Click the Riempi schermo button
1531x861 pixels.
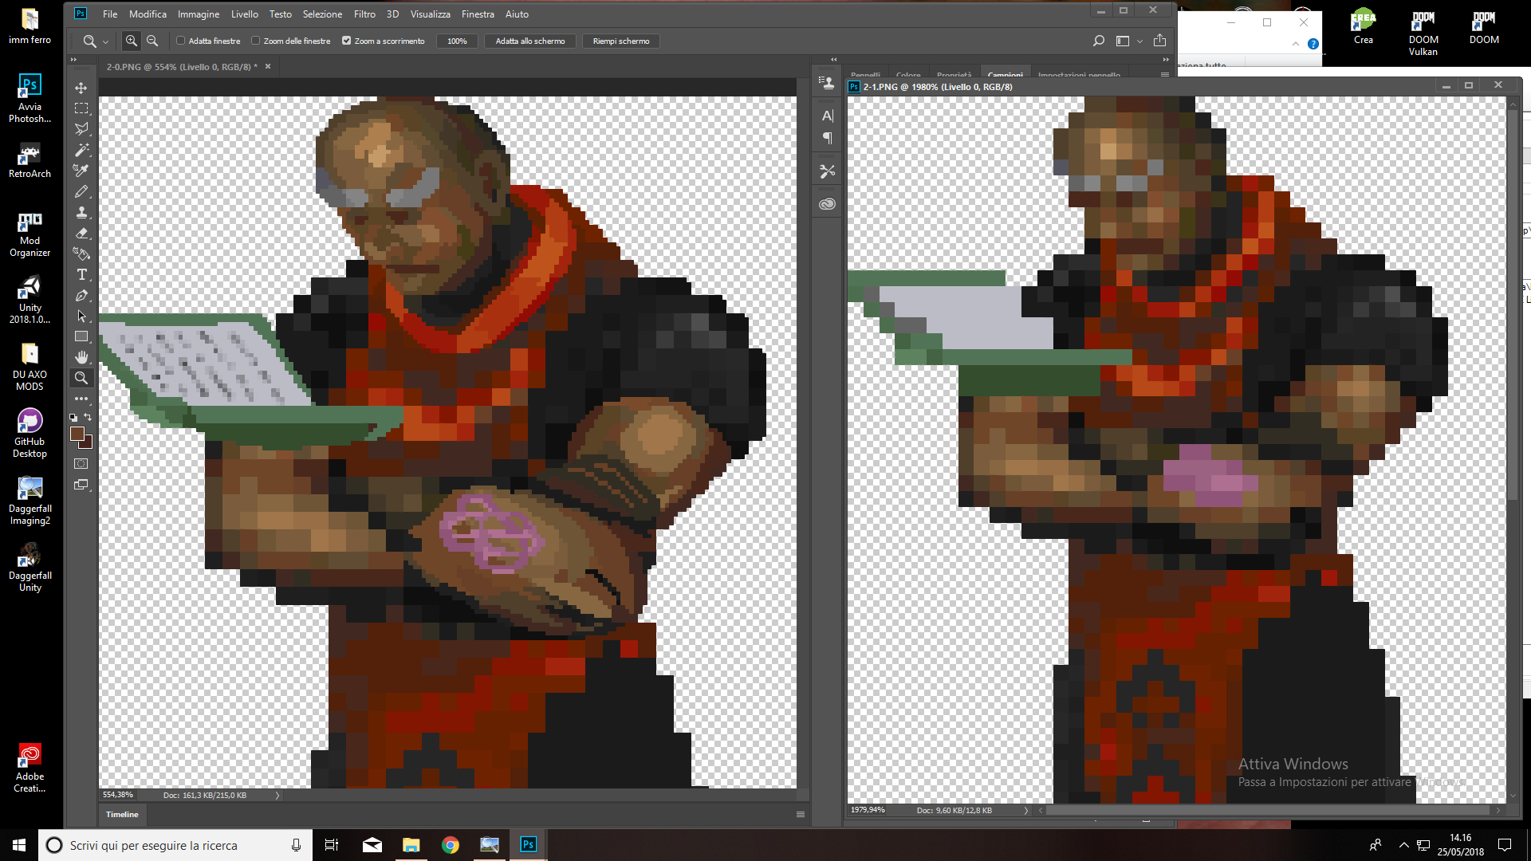coord(621,41)
